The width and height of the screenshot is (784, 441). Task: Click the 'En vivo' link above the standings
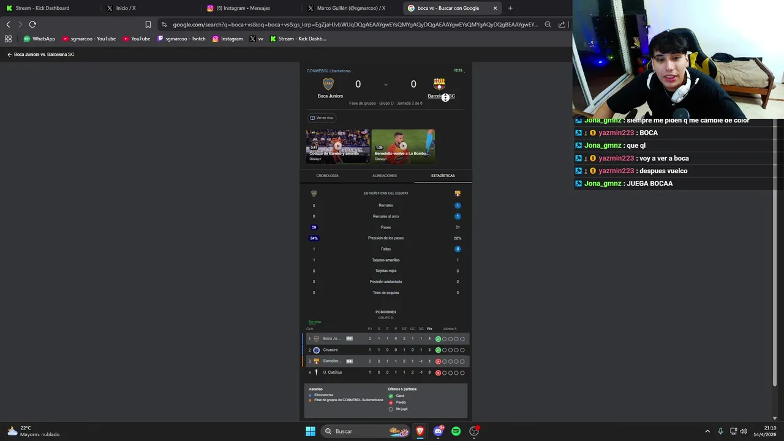pyautogui.click(x=314, y=322)
